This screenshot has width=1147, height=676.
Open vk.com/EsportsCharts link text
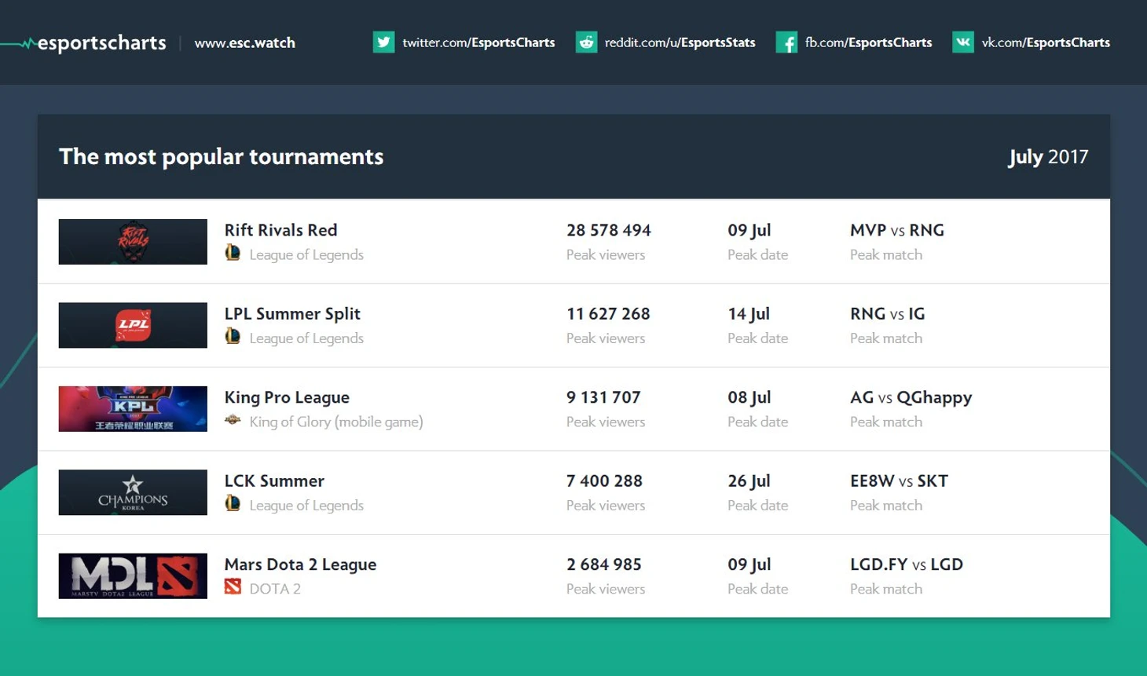point(1046,42)
